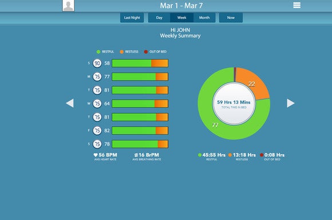The height and width of the screenshot is (220, 332).
Task: Click the breathing rate arrows icon beside 16 BrPM
Action: click(136, 155)
